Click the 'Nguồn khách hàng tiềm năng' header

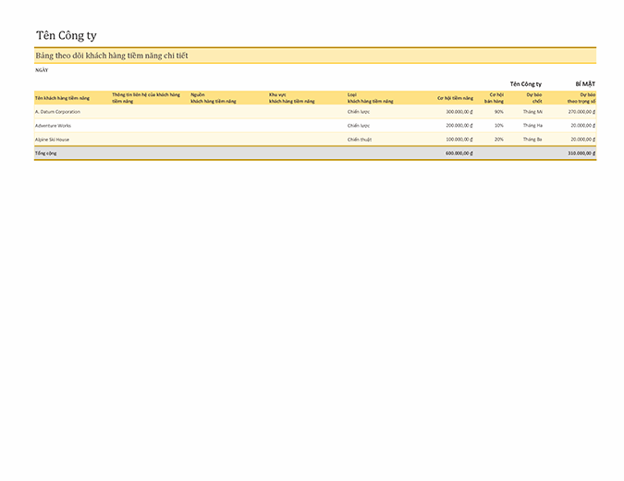tap(213, 97)
